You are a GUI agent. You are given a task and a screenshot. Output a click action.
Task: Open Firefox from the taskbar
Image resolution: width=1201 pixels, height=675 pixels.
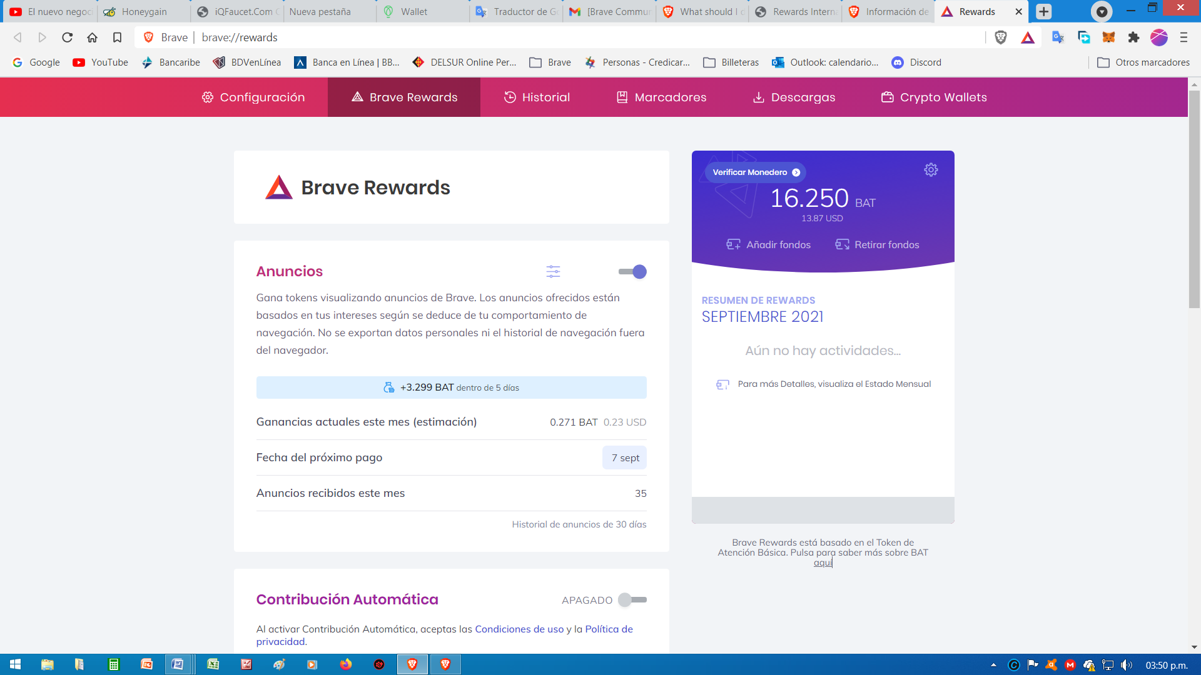(346, 664)
